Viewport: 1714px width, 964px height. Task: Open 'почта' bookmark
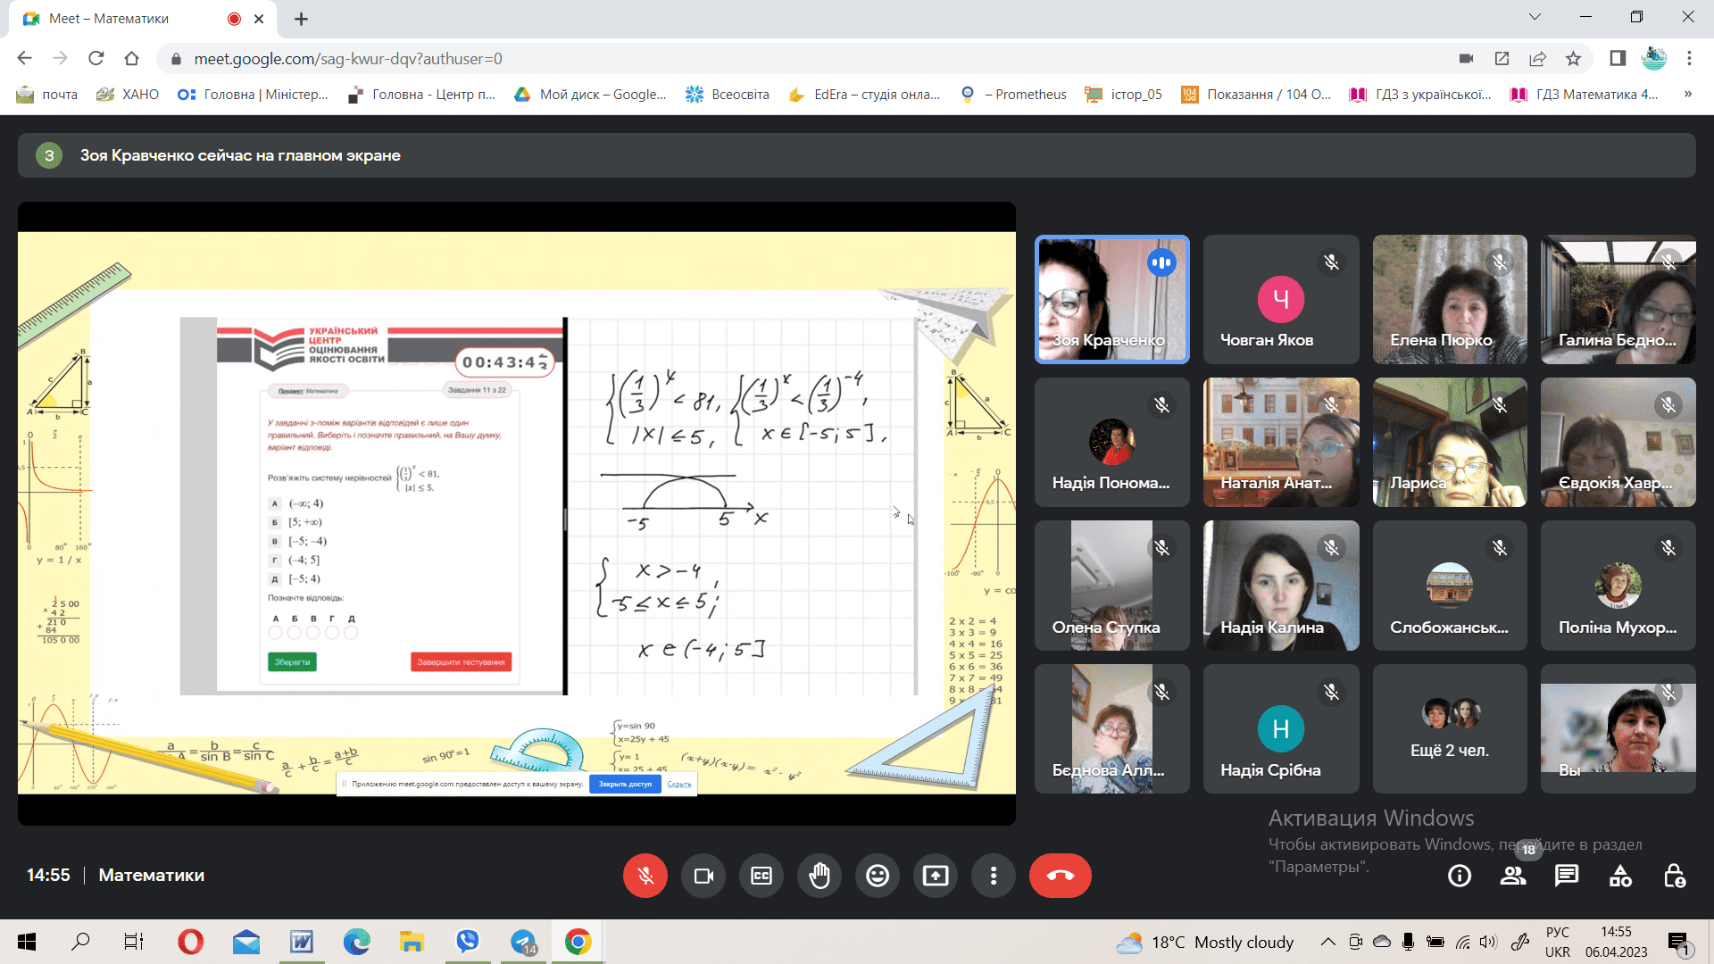[x=47, y=94]
